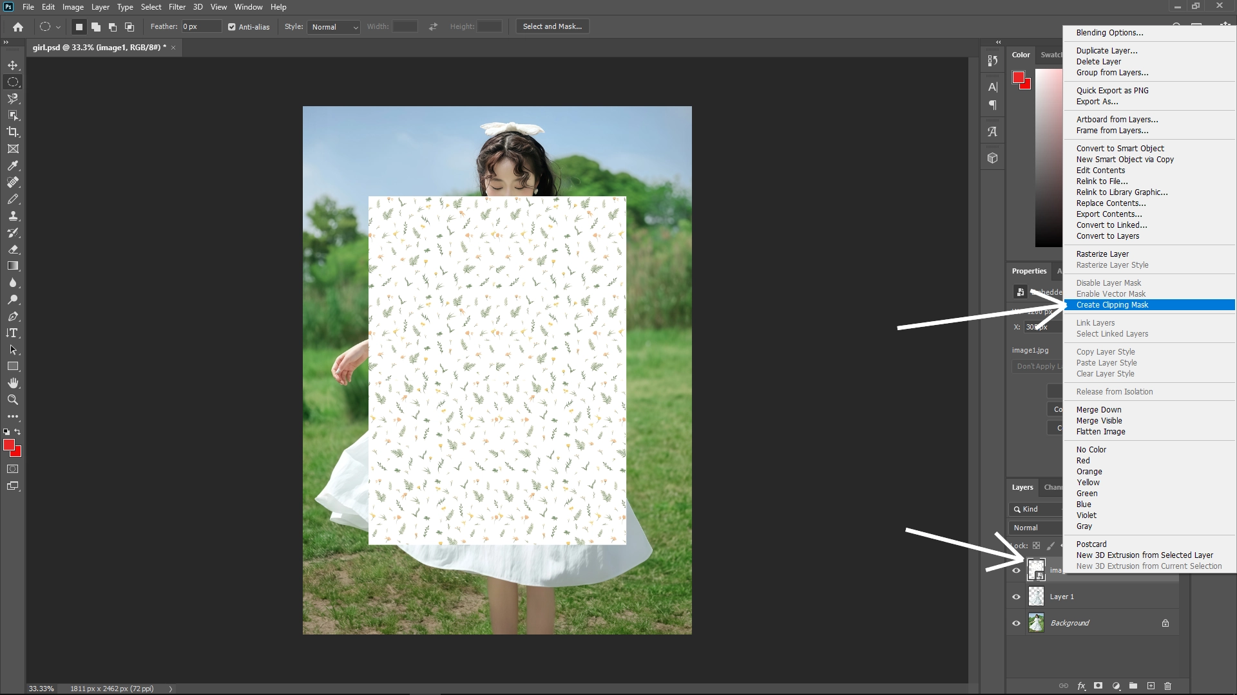Screen dimensions: 1237x695
Task: Open the Photoshop Home screen
Action: (17, 27)
